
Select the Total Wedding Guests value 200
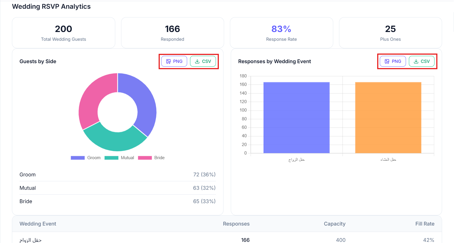point(63,29)
